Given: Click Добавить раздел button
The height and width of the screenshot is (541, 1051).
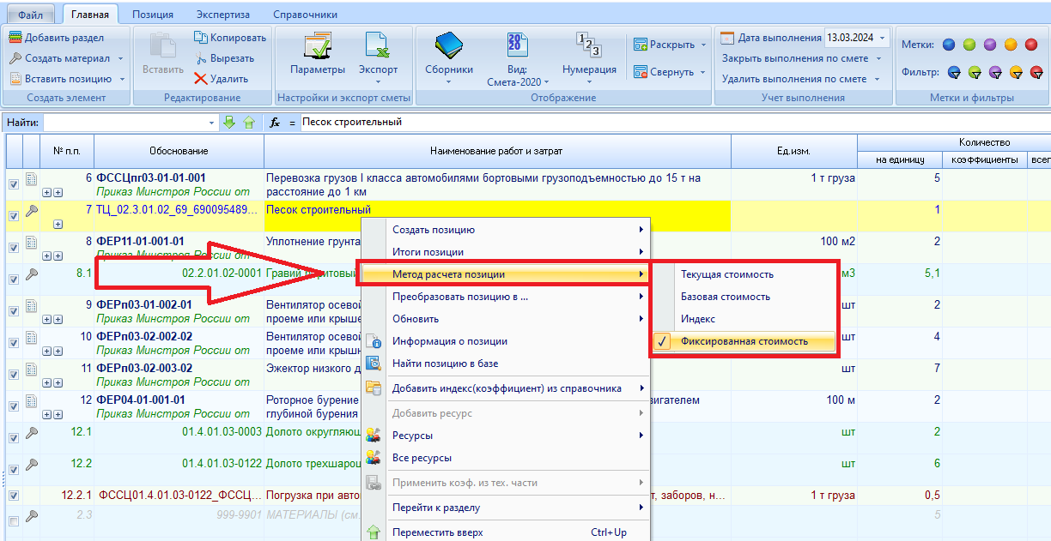Looking at the screenshot, I should click(x=57, y=38).
